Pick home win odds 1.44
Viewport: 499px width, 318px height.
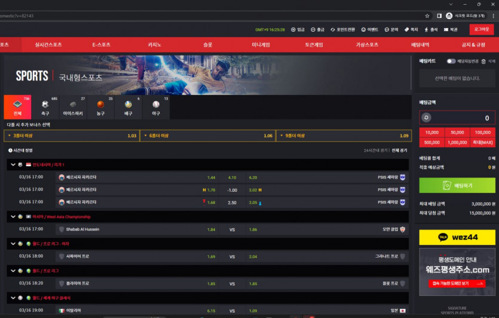[211, 178]
